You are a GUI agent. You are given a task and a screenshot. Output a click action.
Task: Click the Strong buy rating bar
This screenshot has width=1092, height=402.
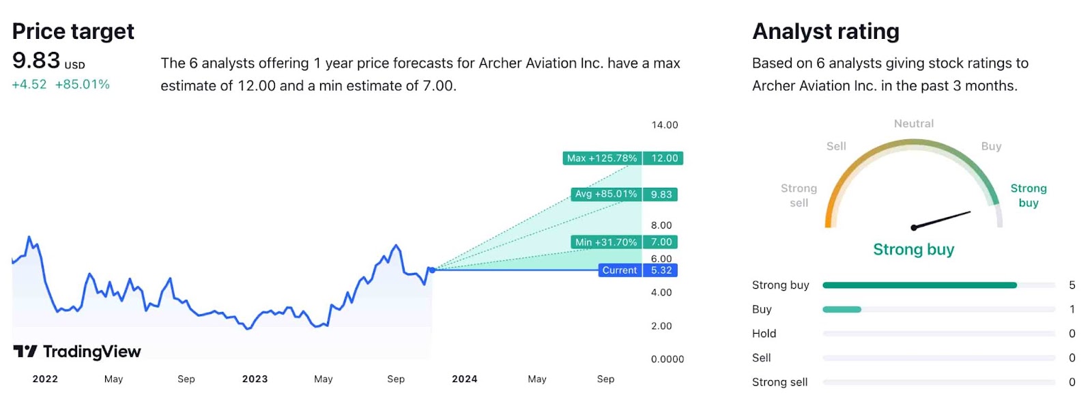click(x=938, y=285)
